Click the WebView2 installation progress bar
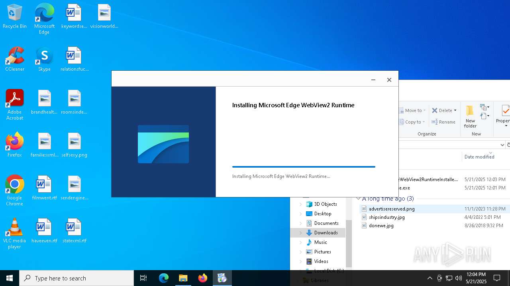This screenshot has height=286, width=510. pyautogui.click(x=304, y=167)
